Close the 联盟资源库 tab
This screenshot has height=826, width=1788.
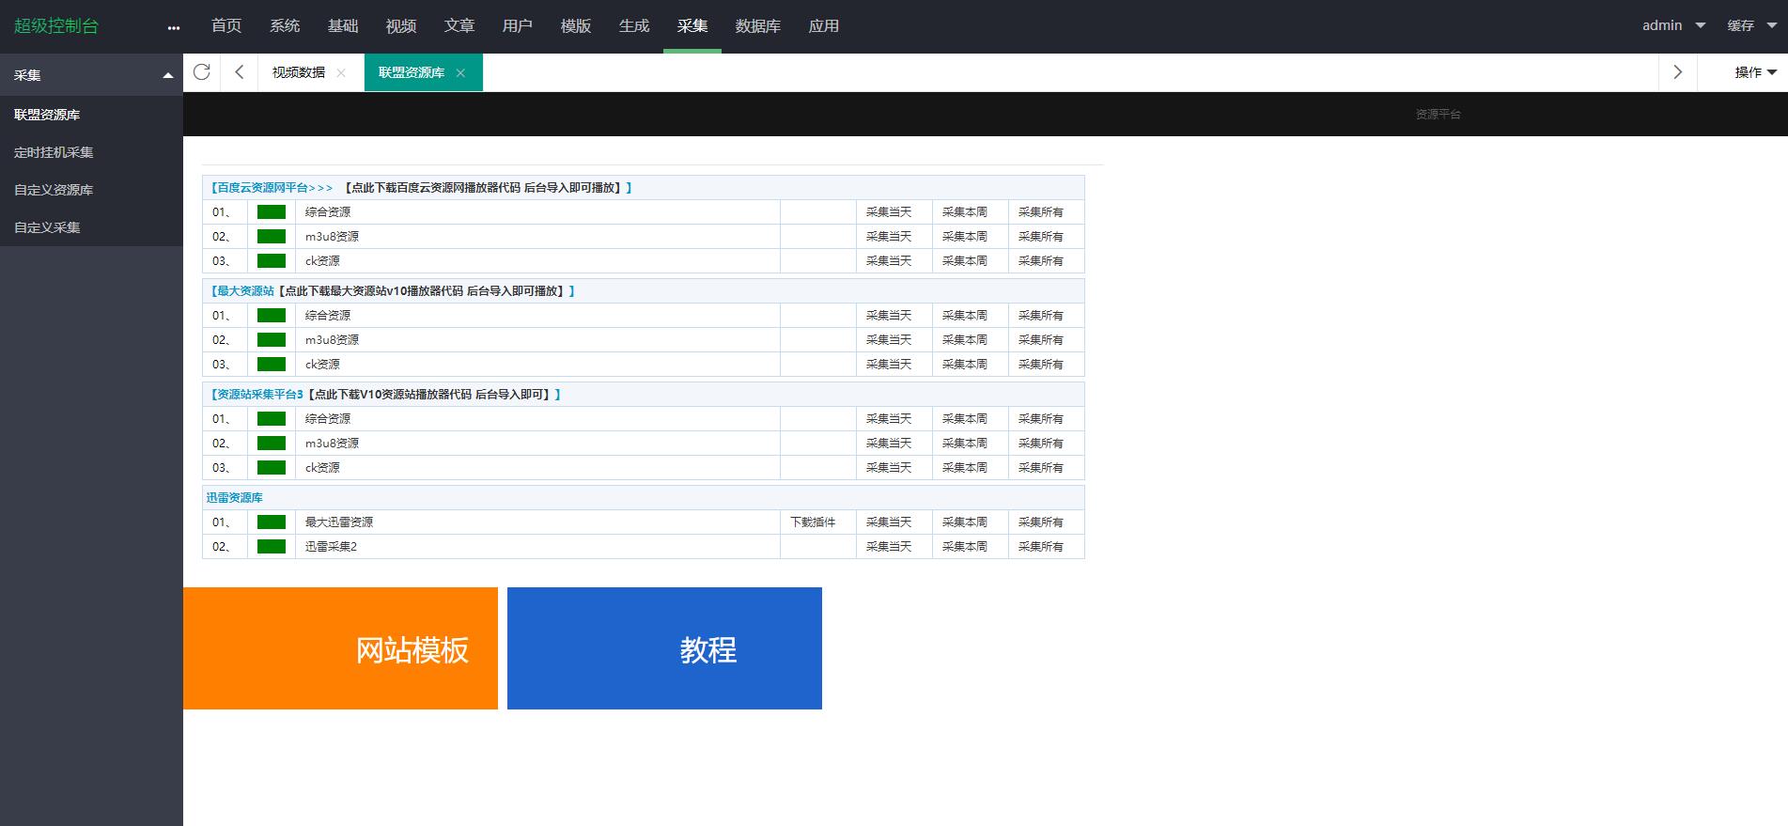click(460, 73)
